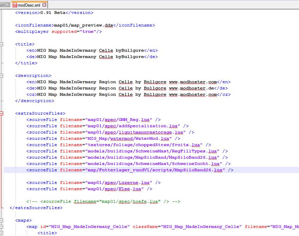Click the <en> title line 'MIG Map MadeInGermany Celle byBullgore'

(92, 50)
